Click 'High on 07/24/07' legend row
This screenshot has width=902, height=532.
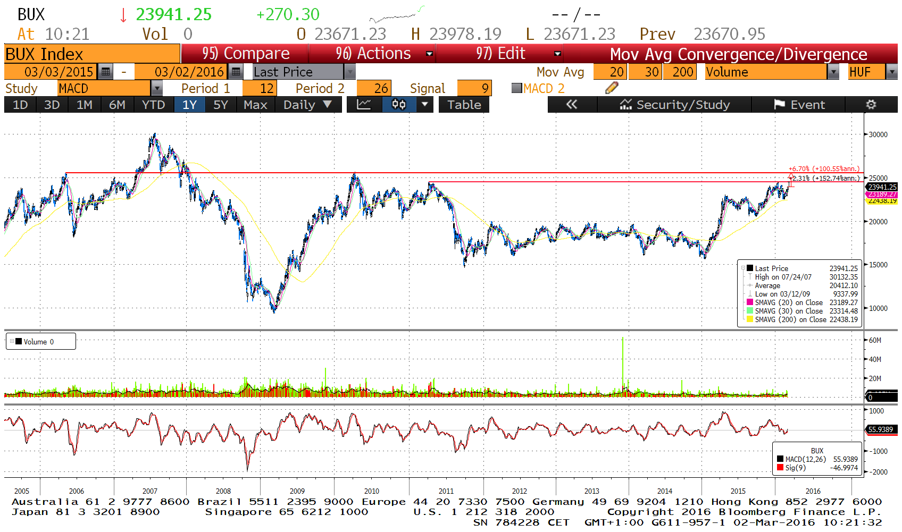click(x=804, y=277)
